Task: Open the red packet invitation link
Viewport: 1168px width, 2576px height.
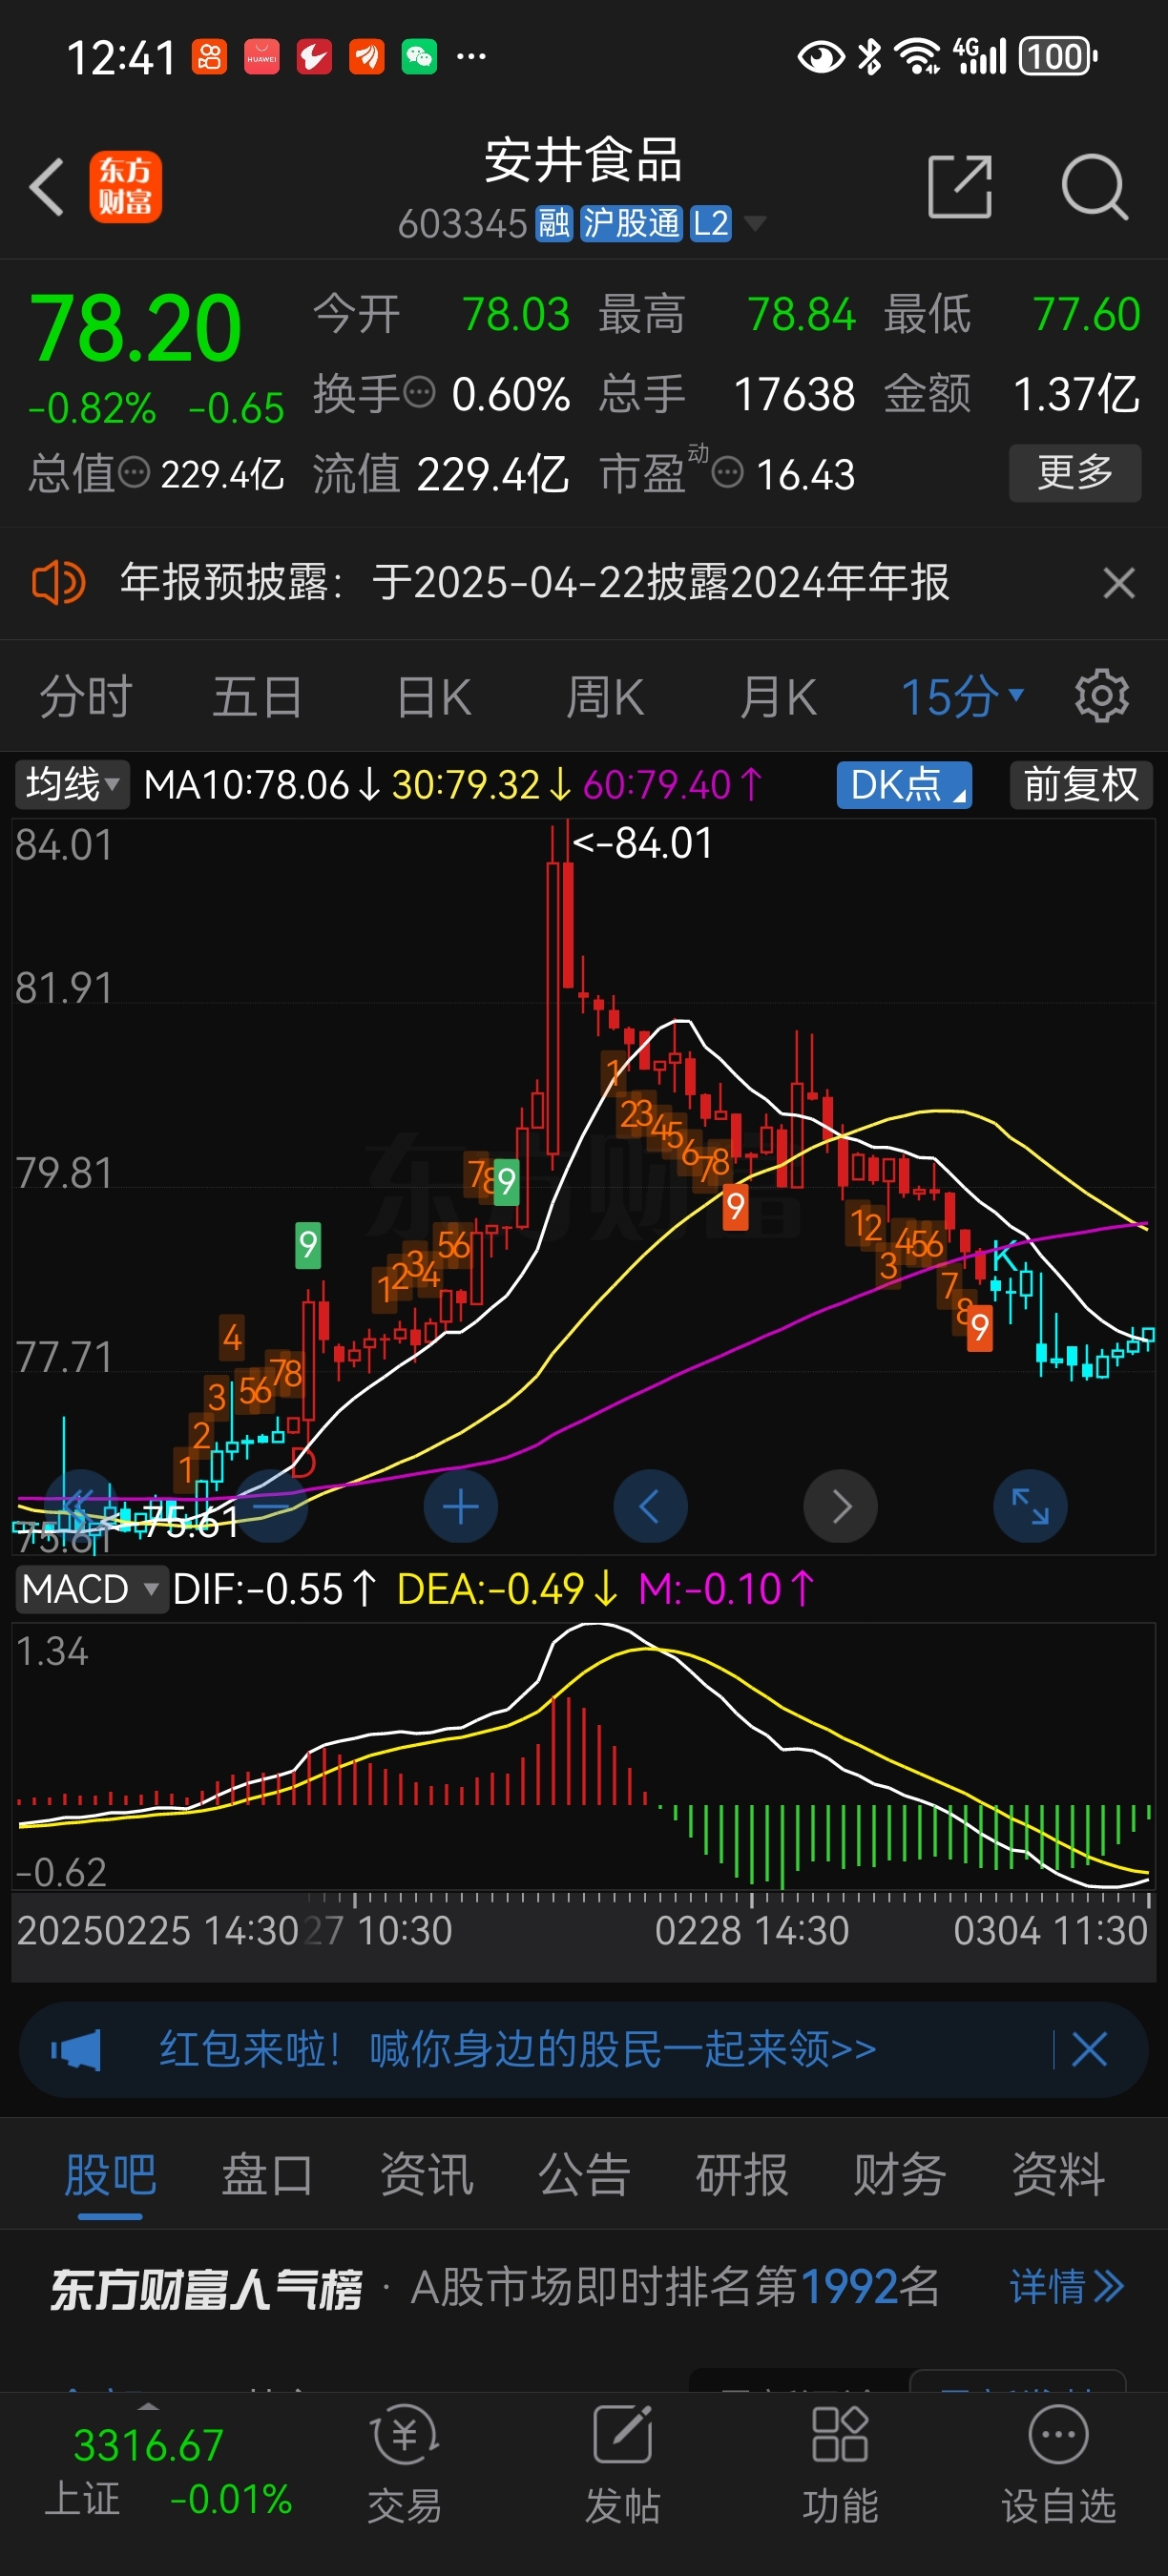Action: pyautogui.click(x=518, y=2049)
